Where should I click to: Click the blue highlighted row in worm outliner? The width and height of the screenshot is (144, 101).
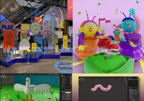click(133, 80)
